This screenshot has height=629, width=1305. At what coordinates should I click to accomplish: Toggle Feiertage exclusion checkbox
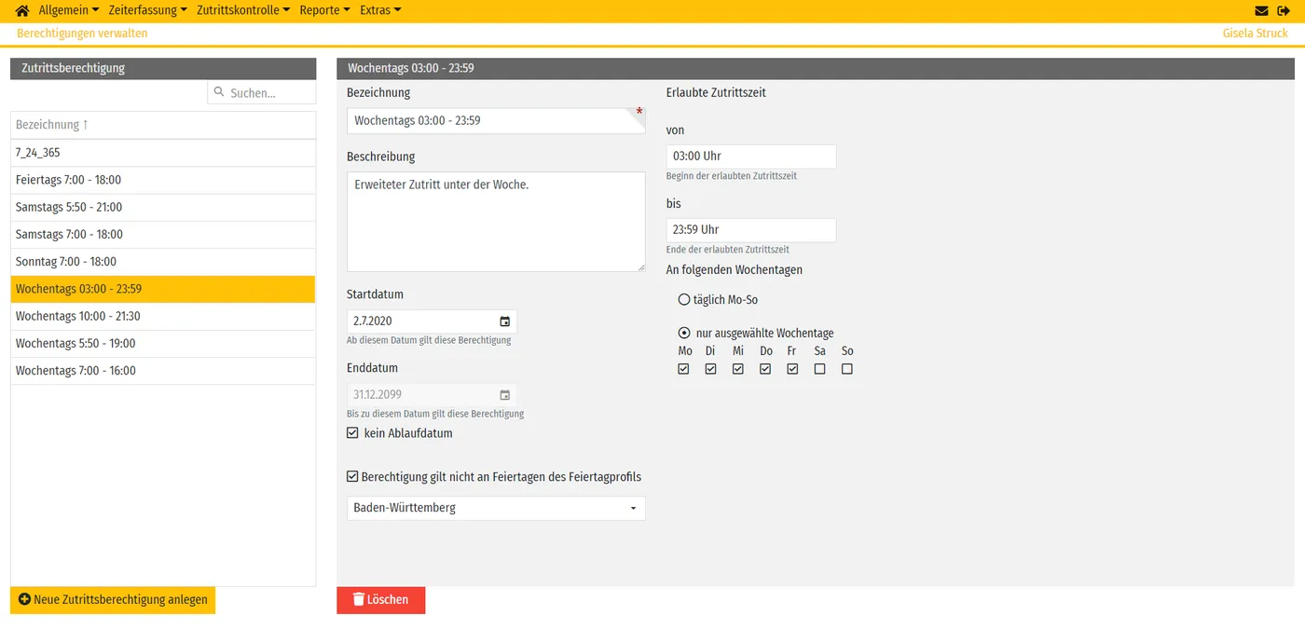[x=352, y=476]
